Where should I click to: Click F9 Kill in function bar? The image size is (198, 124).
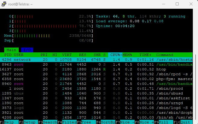[x=163, y=122]
